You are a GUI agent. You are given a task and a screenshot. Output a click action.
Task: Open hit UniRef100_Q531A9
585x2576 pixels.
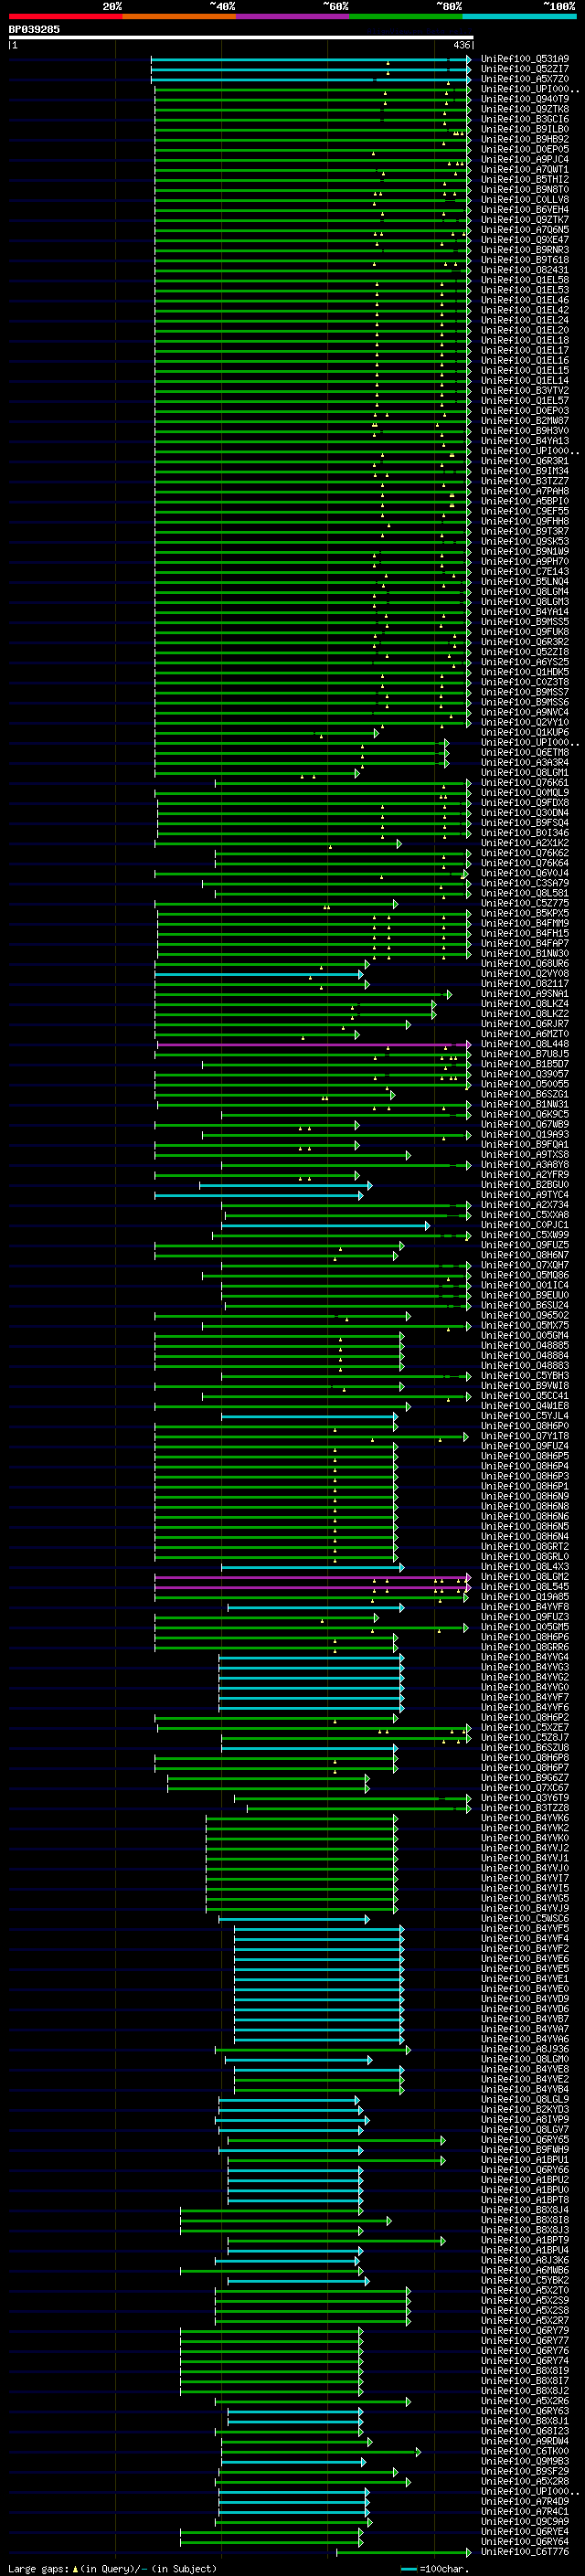525,59
